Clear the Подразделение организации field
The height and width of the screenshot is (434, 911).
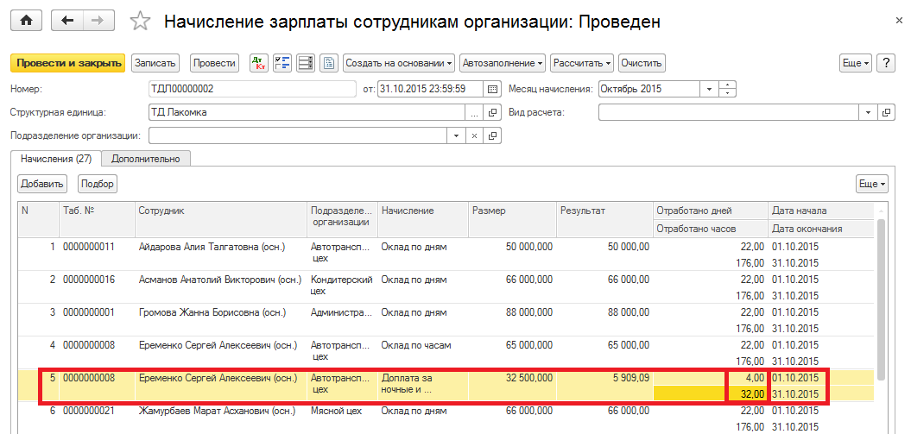tap(473, 135)
